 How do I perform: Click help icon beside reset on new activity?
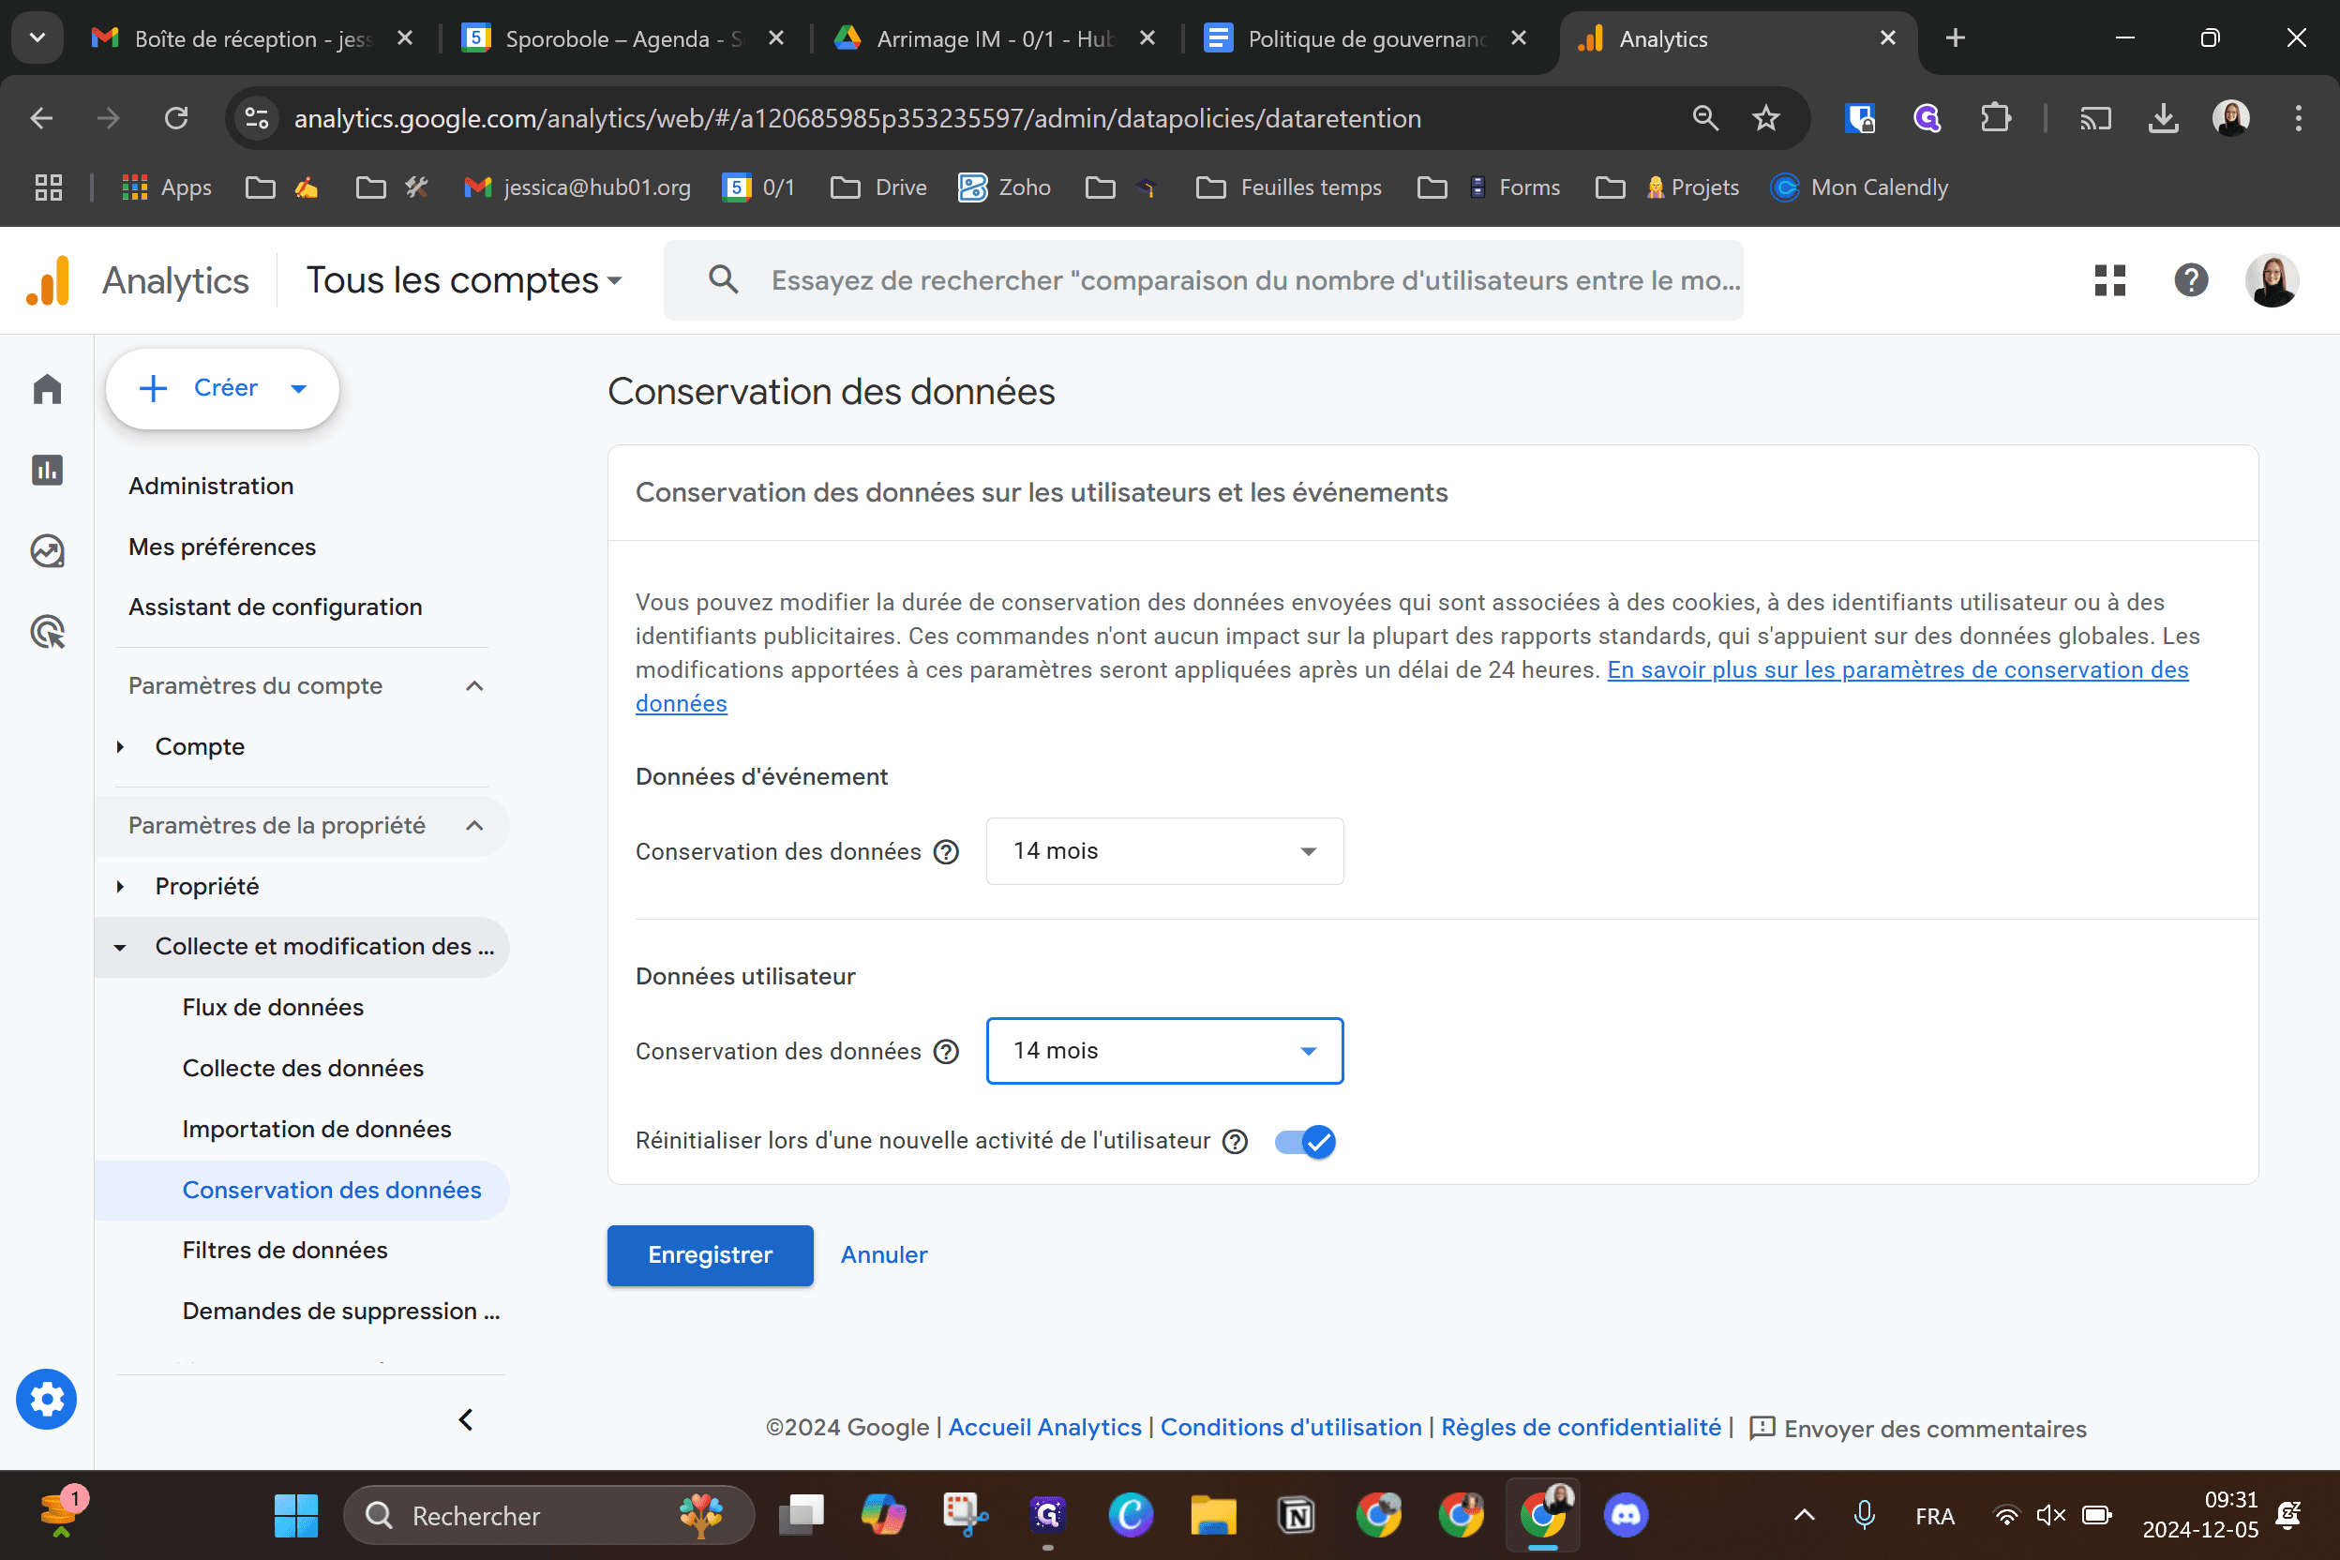tap(1235, 1141)
